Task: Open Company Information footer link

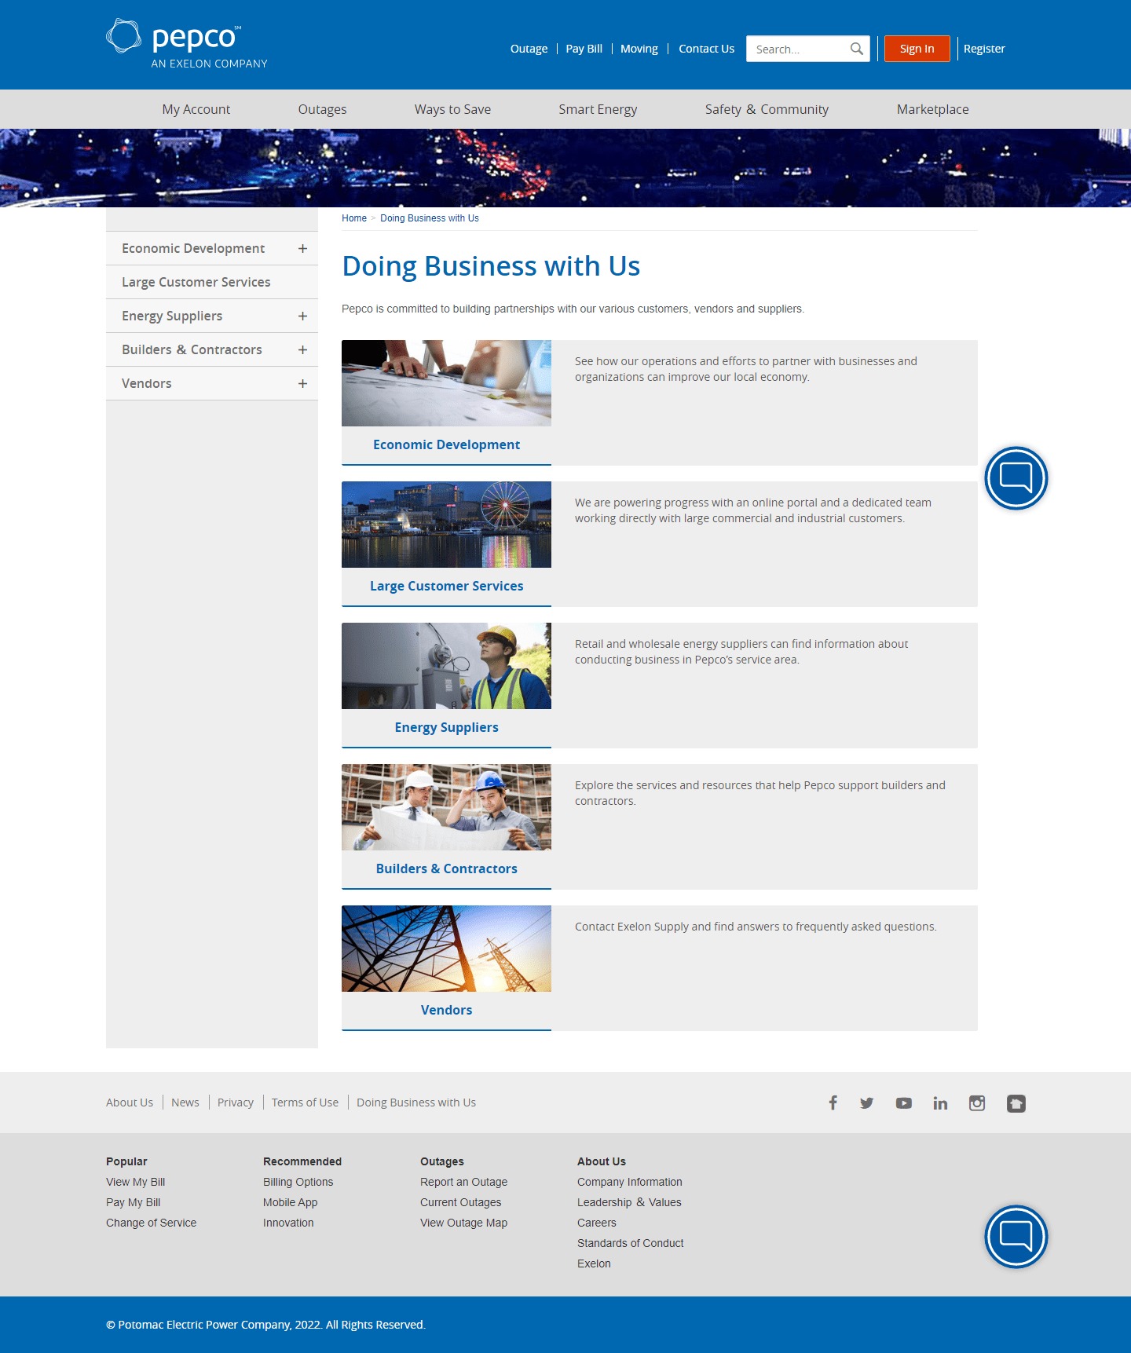Action: click(630, 1182)
